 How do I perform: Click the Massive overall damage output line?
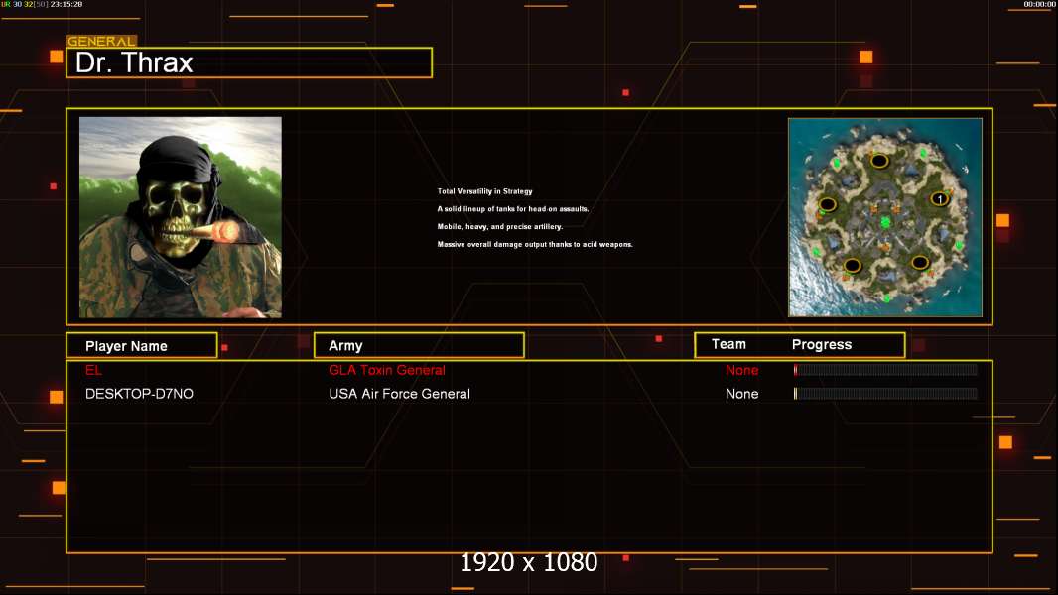tap(535, 244)
